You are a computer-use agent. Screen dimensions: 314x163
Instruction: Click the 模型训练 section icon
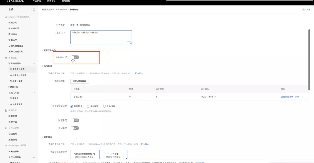6,58
